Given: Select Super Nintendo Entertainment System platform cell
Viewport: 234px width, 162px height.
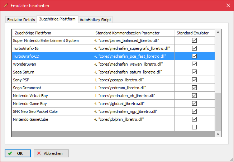Looking at the screenshot, I should point(52,40).
